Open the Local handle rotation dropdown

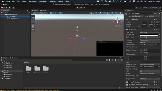[x=44, y=13]
